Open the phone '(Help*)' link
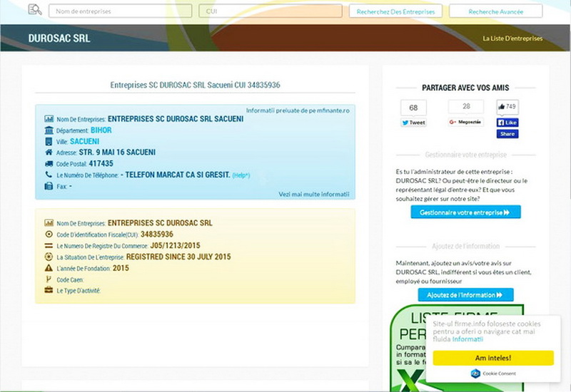The height and width of the screenshot is (392, 571). 241,175
